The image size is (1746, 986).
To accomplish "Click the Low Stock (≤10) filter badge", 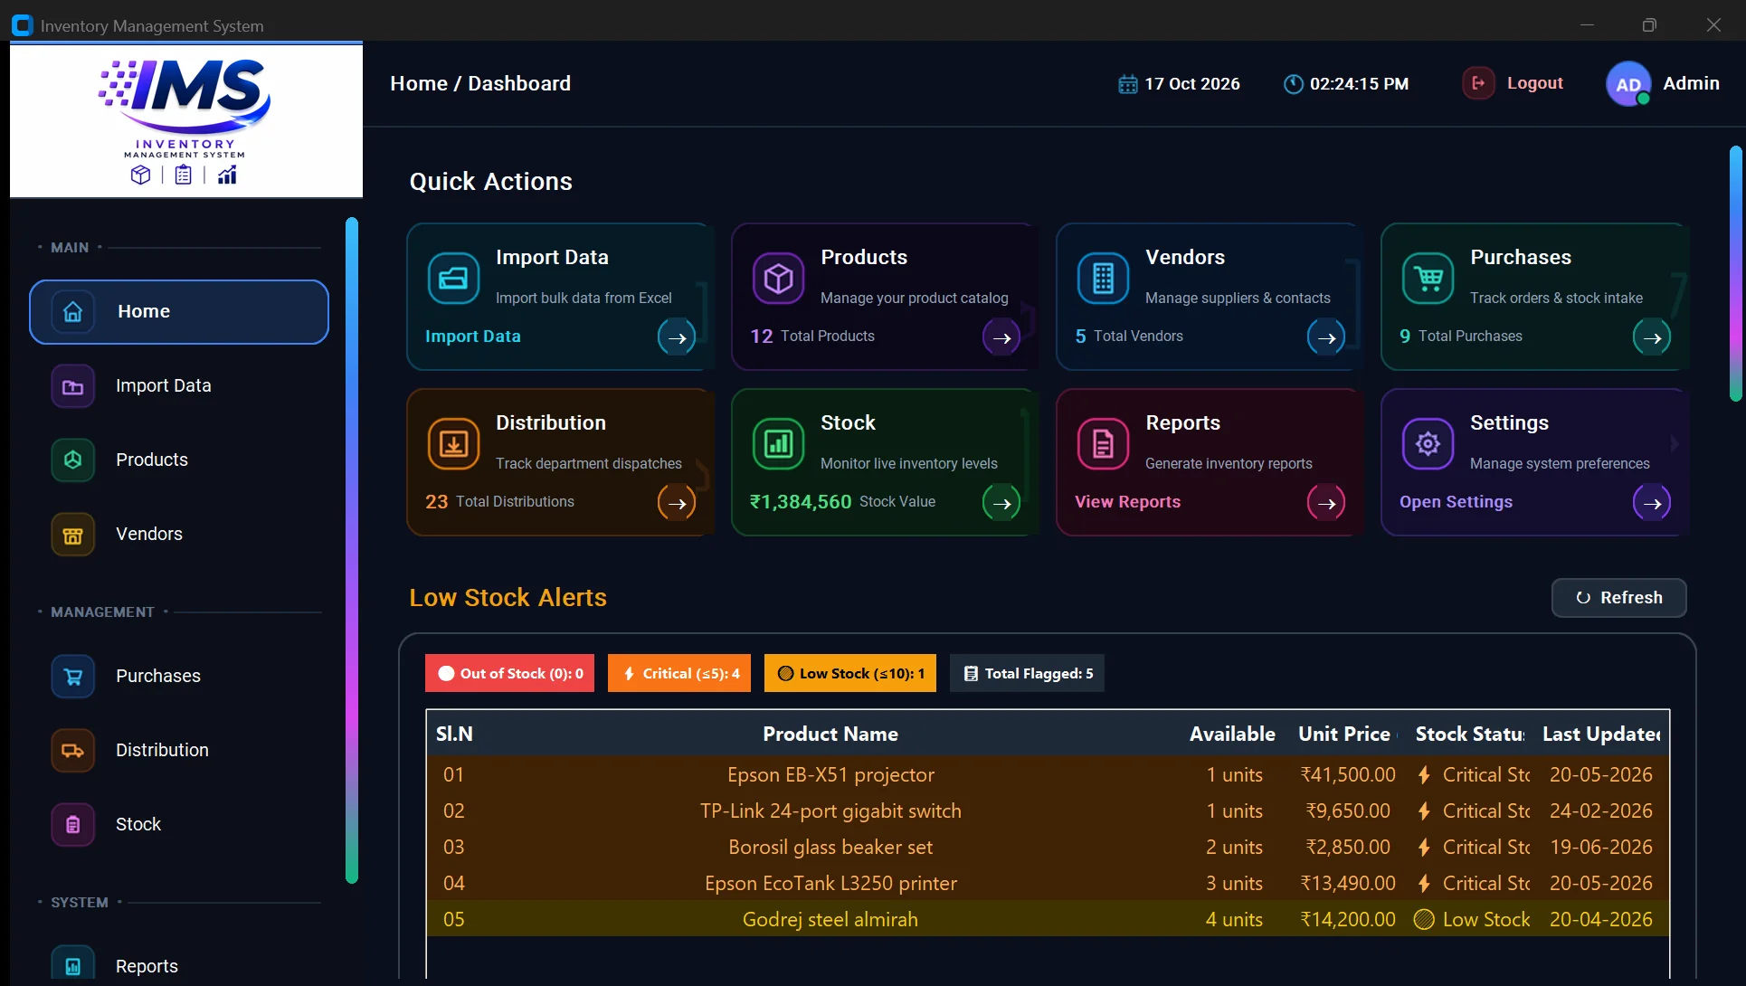I will click(x=850, y=673).
